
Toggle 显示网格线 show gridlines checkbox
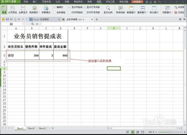coord(70,7)
